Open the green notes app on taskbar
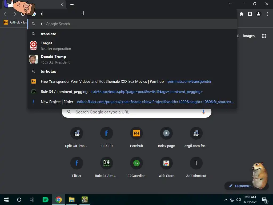Viewport: 273px width, 205px height. (45, 200)
